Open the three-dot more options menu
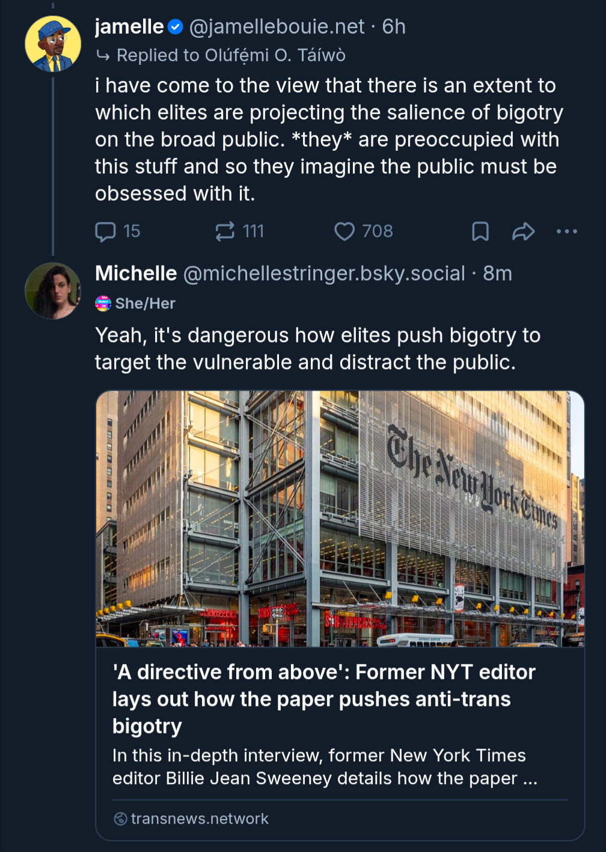Viewport: 606px width, 852px height. pyautogui.click(x=566, y=231)
